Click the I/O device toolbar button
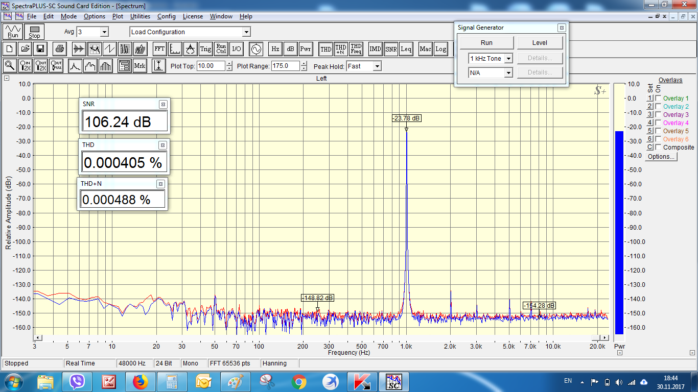 tap(236, 49)
